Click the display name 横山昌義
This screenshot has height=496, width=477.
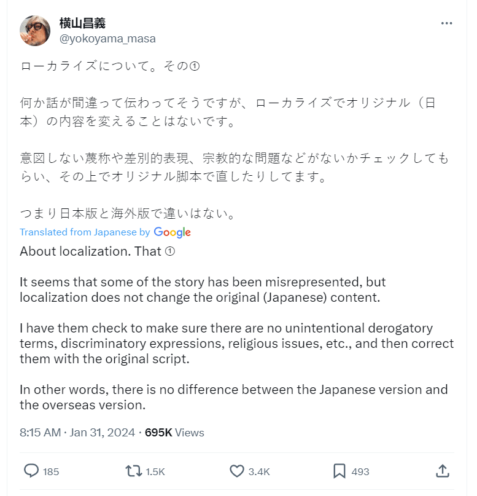point(82,23)
